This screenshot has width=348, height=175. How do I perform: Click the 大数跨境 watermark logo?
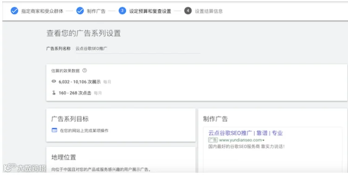click(25, 168)
